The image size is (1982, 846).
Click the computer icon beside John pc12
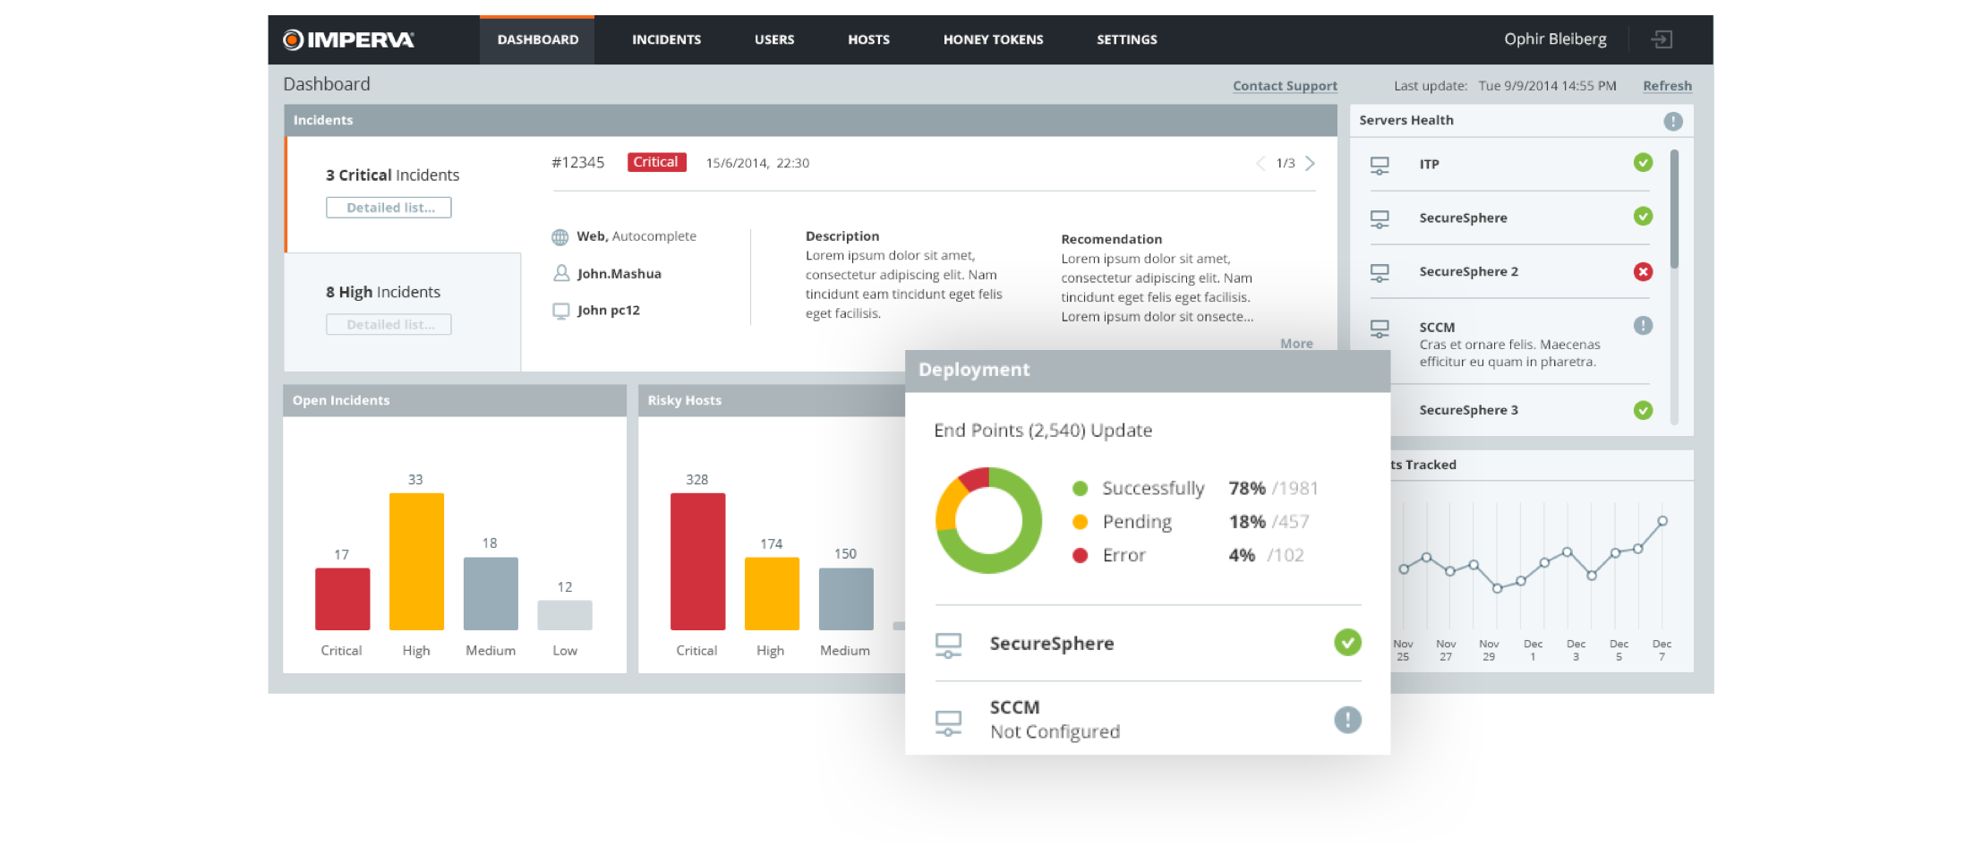pyautogui.click(x=561, y=311)
